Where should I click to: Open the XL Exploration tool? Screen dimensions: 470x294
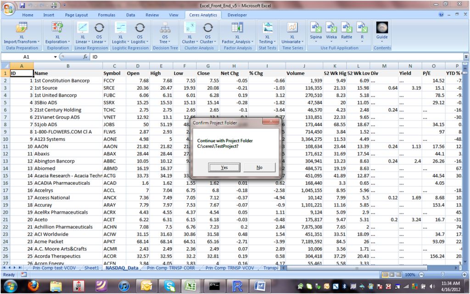tap(57, 33)
